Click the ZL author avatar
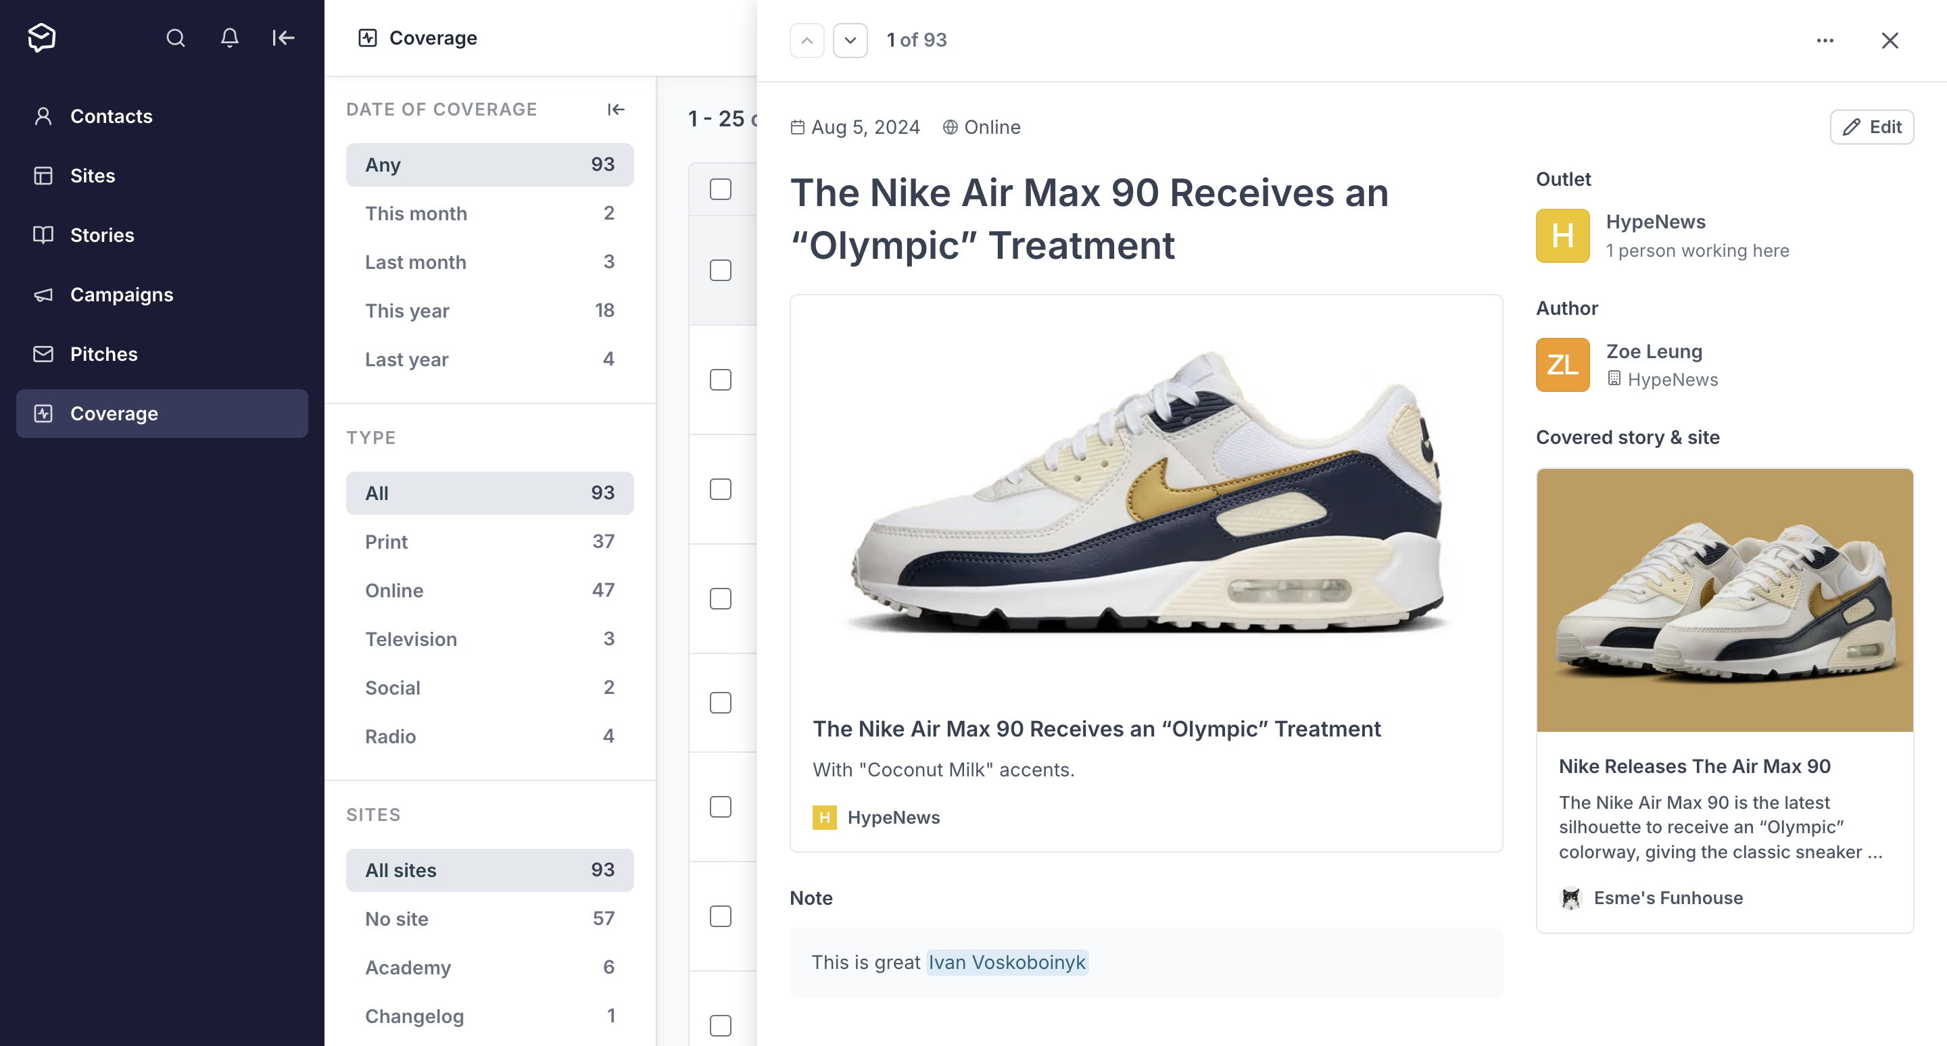Viewport: 1947px width, 1046px height. [x=1562, y=365]
